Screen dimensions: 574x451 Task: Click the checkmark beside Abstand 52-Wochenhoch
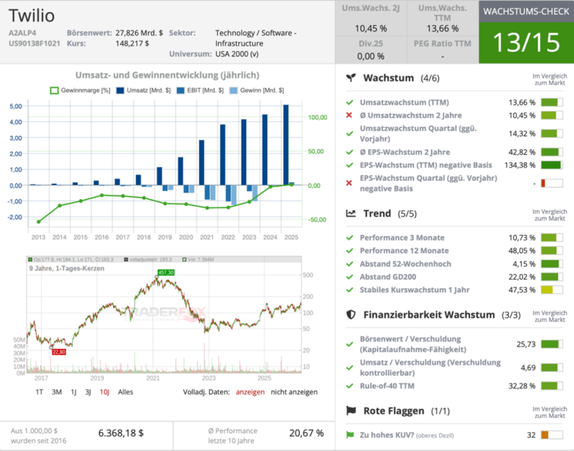(x=350, y=264)
